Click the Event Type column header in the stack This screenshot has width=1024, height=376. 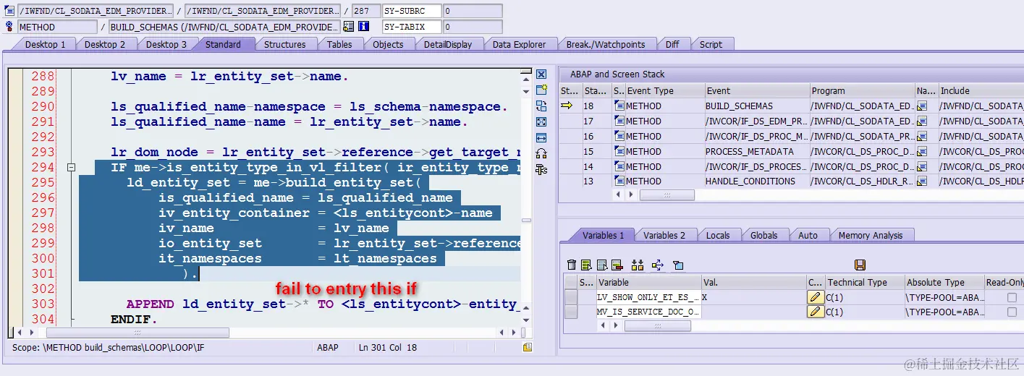click(x=664, y=90)
